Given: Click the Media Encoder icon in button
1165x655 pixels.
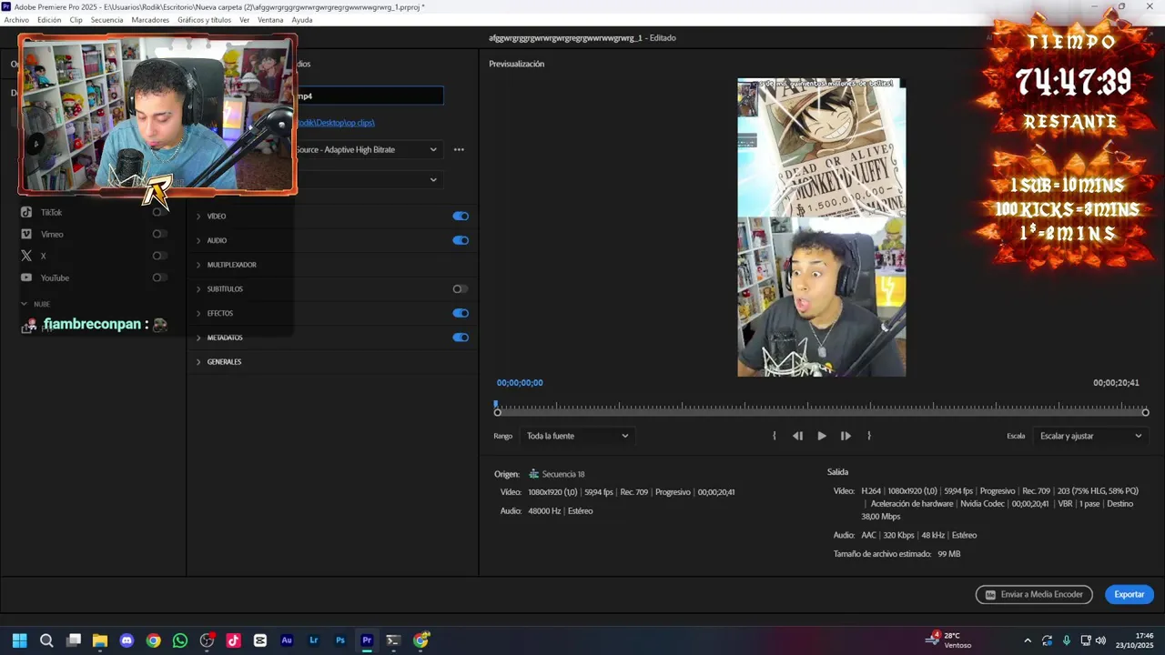Looking at the screenshot, I should pyautogui.click(x=990, y=595).
